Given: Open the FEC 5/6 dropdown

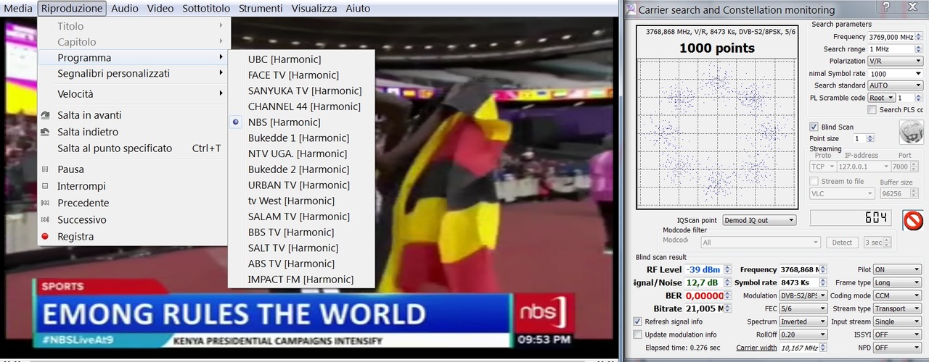Looking at the screenshot, I should coord(803,308).
